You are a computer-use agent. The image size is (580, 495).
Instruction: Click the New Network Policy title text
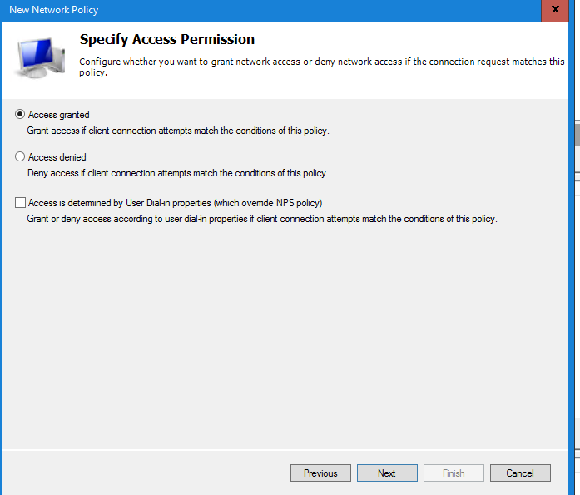tap(53, 10)
